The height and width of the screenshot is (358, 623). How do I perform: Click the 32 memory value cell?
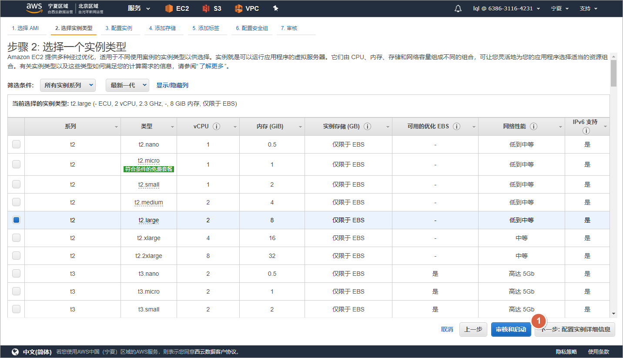coord(272,256)
